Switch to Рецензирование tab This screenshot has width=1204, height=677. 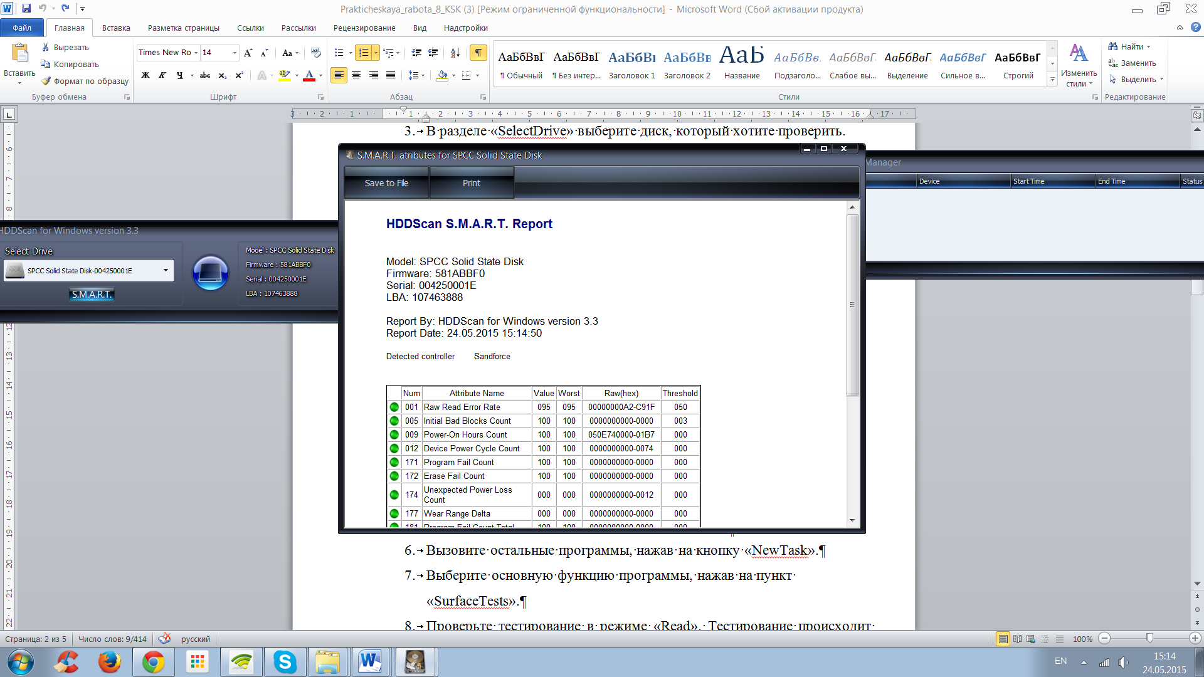pyautogui.click(x=364, y=28)
